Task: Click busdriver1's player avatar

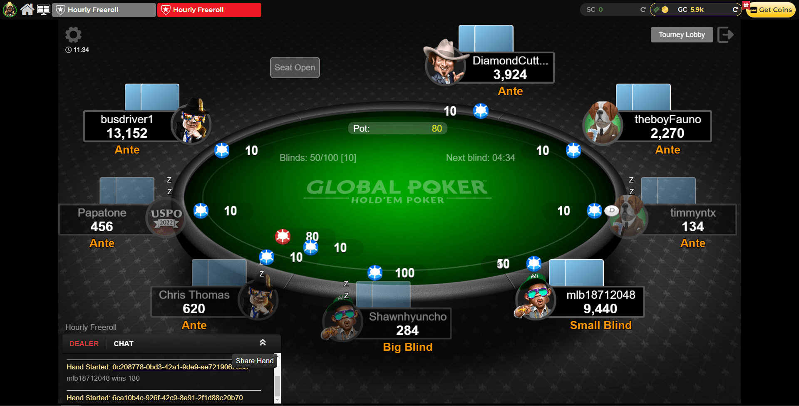Action: [x=191, y=122]
